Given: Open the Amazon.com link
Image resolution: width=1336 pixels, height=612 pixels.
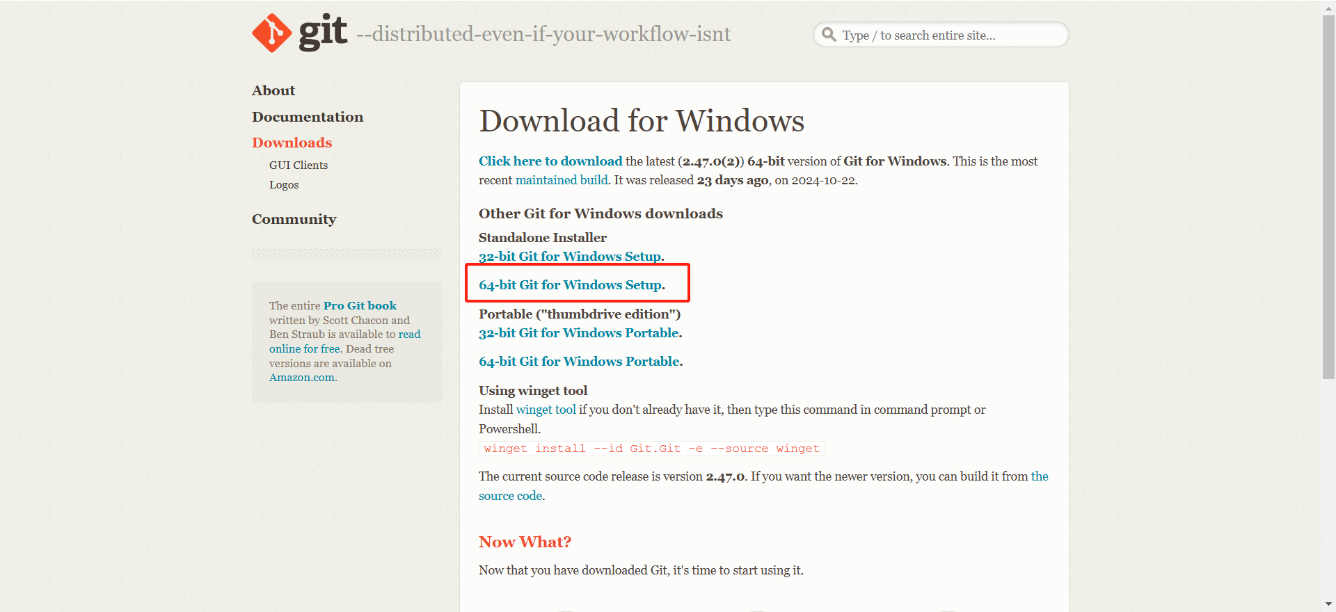Looking at the screenshot, I should pos(302,378).
